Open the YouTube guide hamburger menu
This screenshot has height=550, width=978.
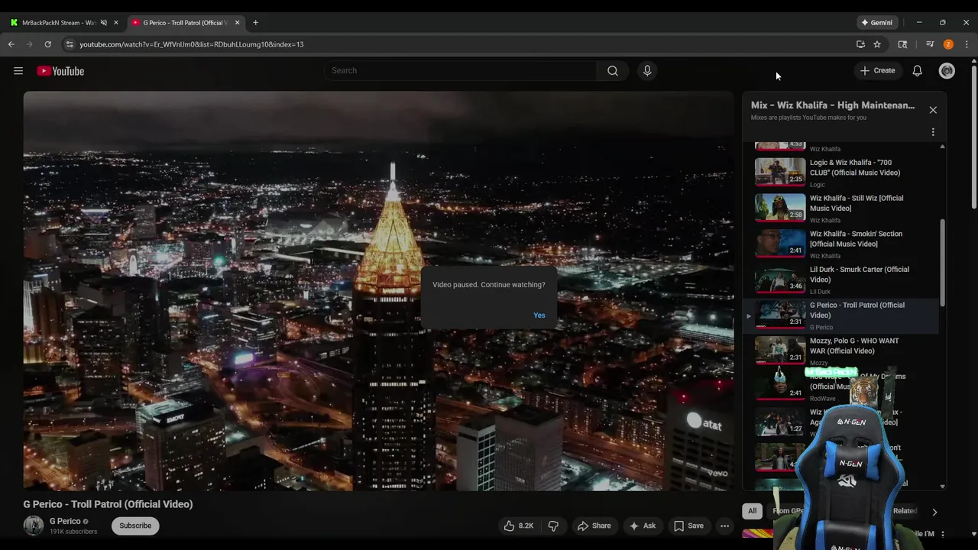(18, 71)
